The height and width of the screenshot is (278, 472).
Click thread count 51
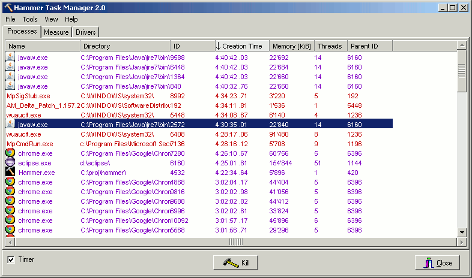point(318,164)
